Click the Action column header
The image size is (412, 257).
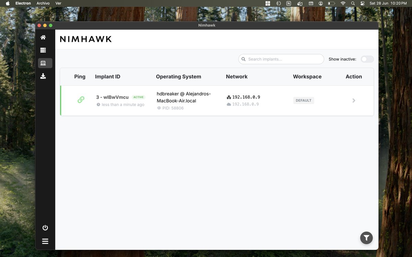coord(354,77)
